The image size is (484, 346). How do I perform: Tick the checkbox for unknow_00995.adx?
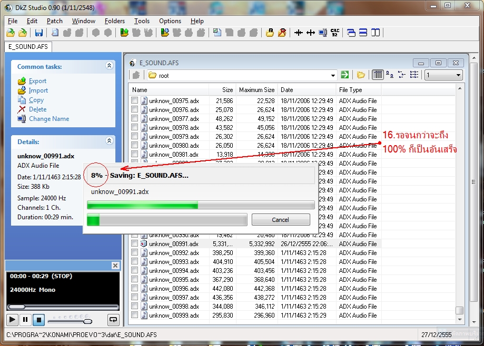pyautogui.click(x=134, y=279)
